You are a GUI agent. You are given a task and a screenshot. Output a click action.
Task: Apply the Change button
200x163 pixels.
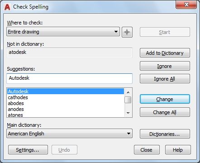click(x=165, y=99)
